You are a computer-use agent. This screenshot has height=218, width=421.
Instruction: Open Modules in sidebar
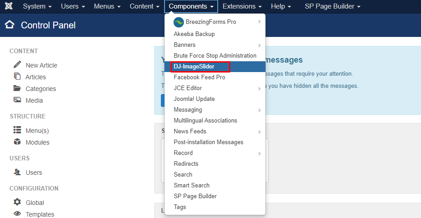pos(37,142)
